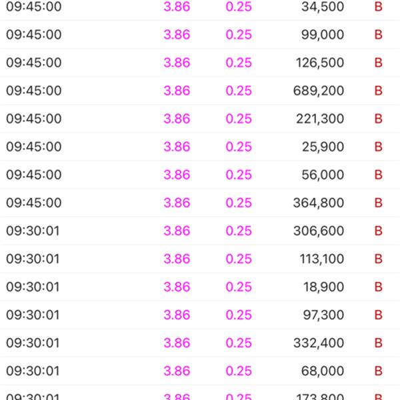Select the trade row with volume 99,000
Image resolution: width=400 pixels, height=400 pixels.
pyautogui.click(x=200, y=35)
